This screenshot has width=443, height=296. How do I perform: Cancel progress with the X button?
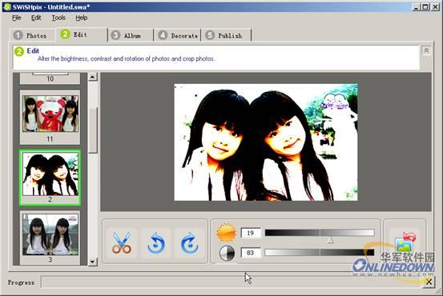click(x=429, y=282)
